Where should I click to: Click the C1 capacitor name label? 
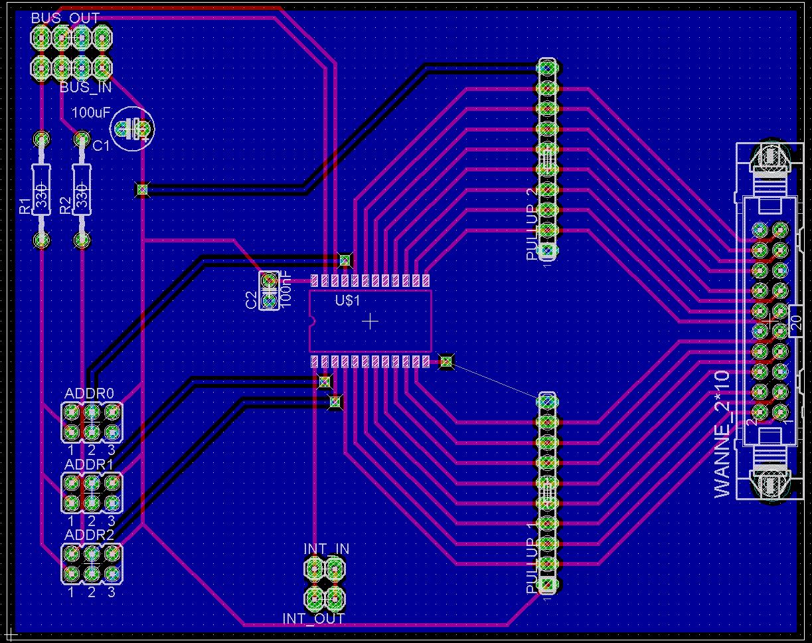(100, 145)
